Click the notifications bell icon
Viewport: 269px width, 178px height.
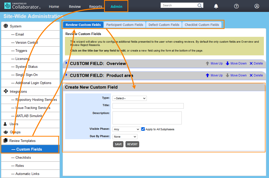pyautogui.click(x=216, y=6)
